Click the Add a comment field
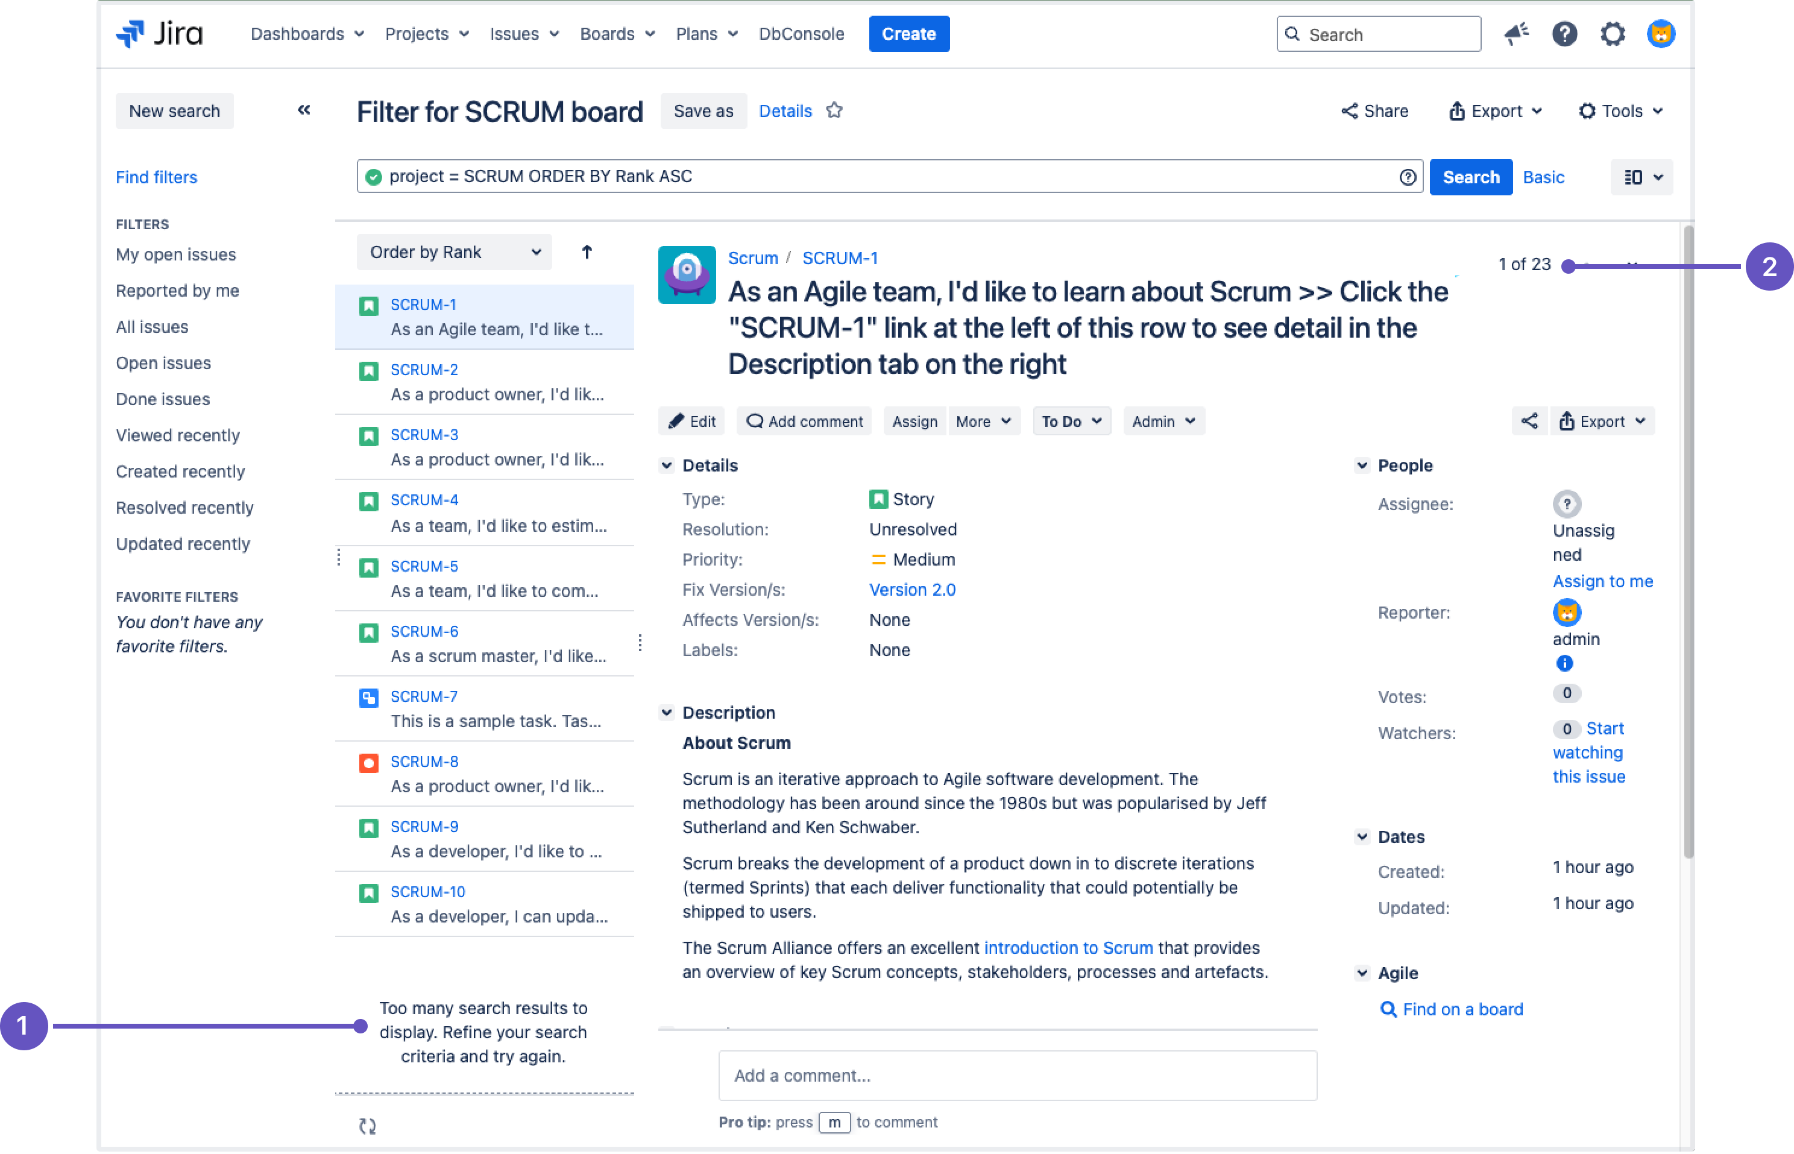 1016,1076
